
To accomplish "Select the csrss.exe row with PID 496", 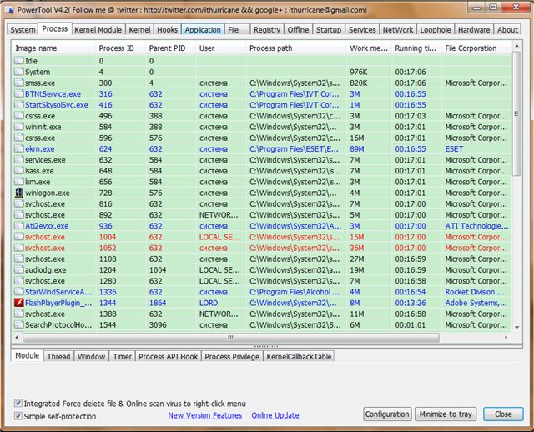I will [x=261, y=116].
